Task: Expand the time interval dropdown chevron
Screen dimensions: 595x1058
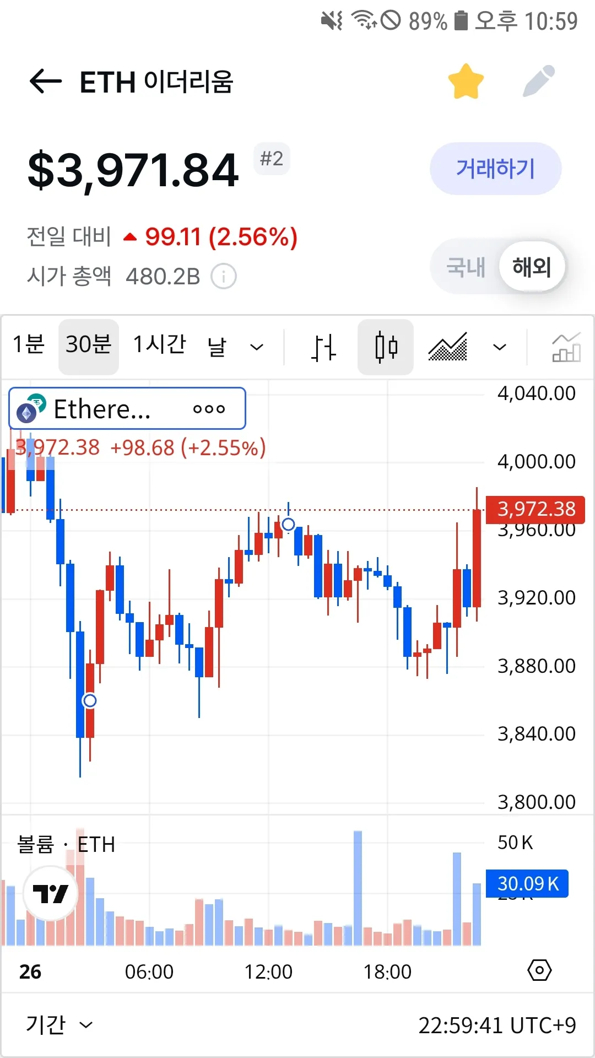Action: click(x=257, y=347)
